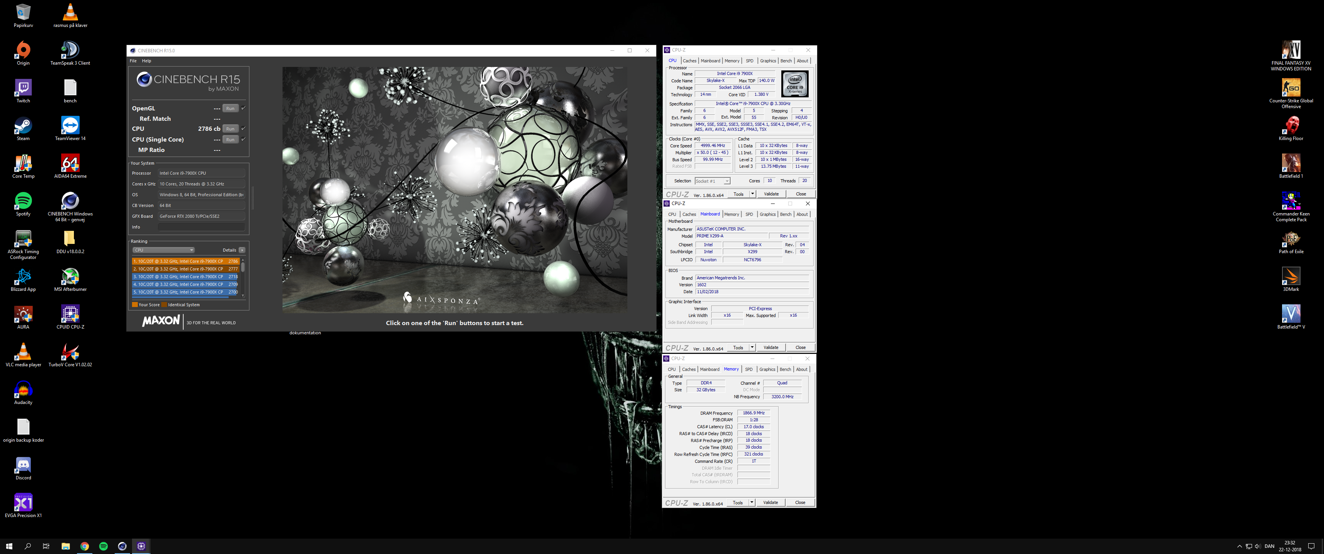Run the CPU benchmark
1324x554 pixels.
pyautogui.click(x=230, y=129)
